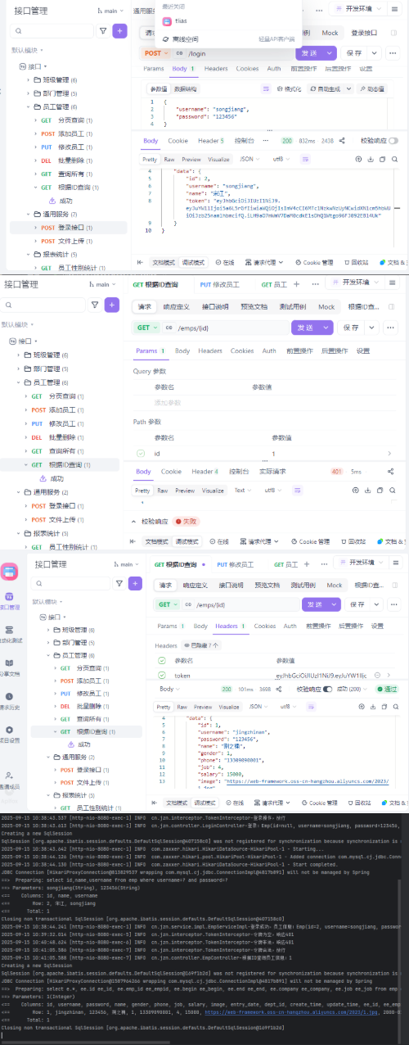Image resolution: width=409 pixels, height=1045 pixels.
Task: Click the 添加参数 query parameter field
Action: (166, 402)
